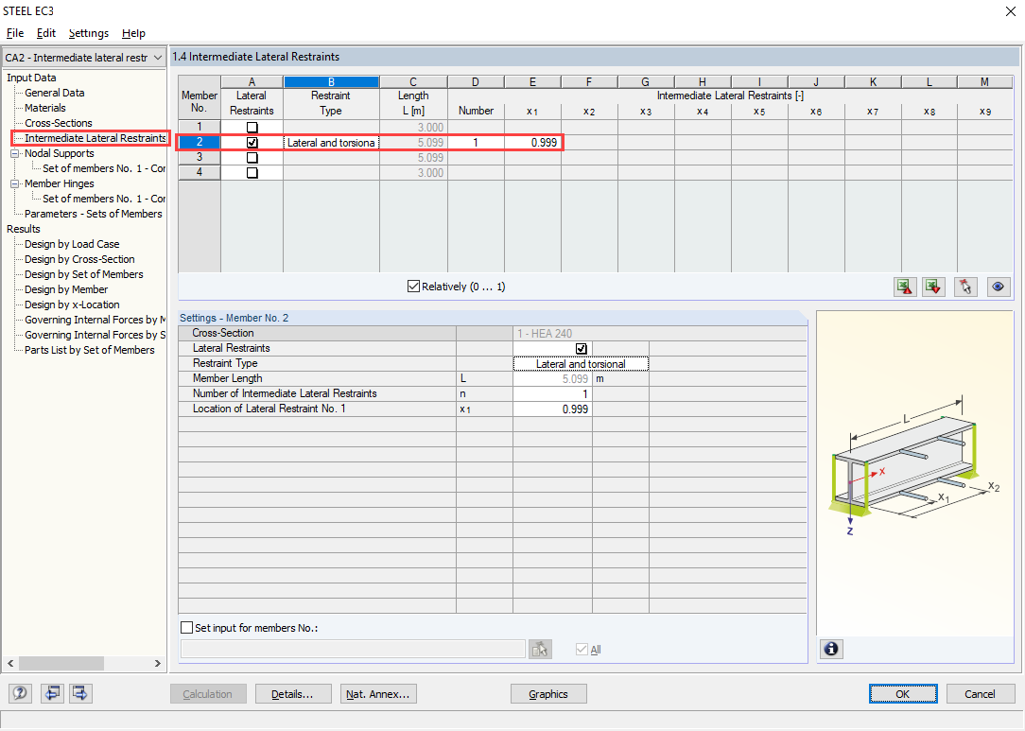Screen dimensions: 1025x731
Task: Enable Lateral Restraints for member 4
Action: tap(252, 173)
